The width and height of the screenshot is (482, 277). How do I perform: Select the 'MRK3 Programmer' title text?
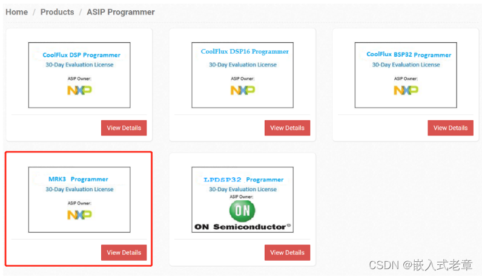coord(78,179)
